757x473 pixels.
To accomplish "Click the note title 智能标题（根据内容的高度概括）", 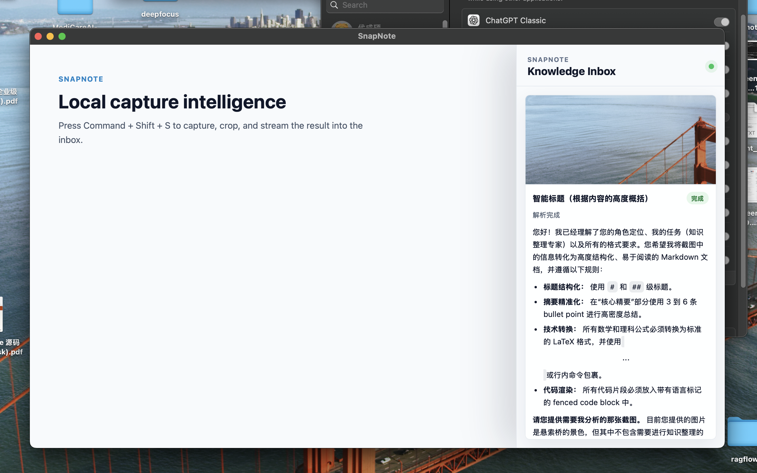I will click(590, 199).
